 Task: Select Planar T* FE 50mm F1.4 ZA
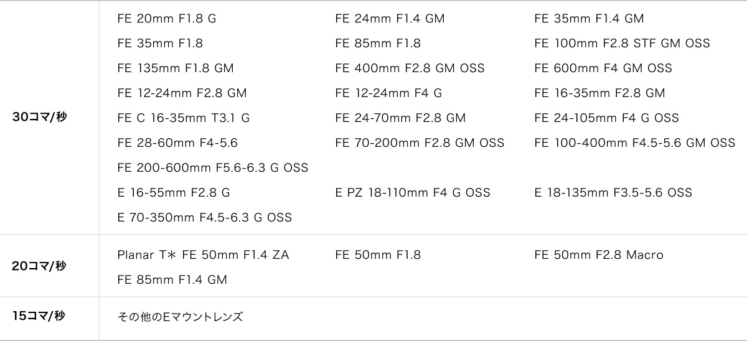[203, 255]
